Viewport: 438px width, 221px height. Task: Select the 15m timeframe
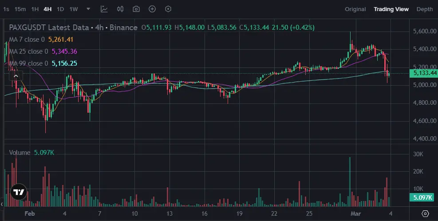click(20, 9)
